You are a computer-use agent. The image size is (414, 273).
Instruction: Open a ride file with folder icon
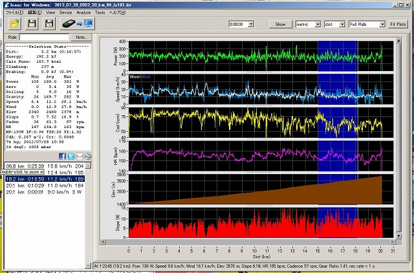[x=14, y=24]
